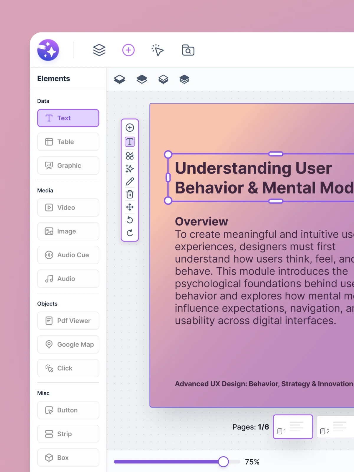Insert a Button element
Screen dimensions: 354x472
[68, 410]
